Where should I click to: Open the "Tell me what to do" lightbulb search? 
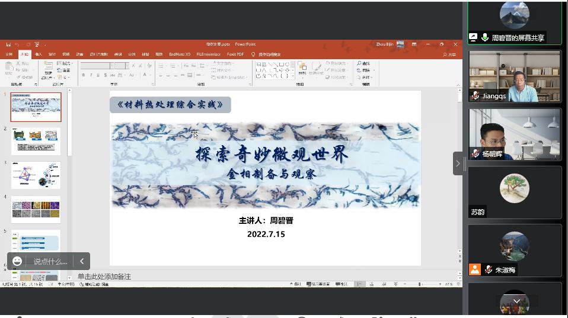pyautogui.click(x=253, y=54)
